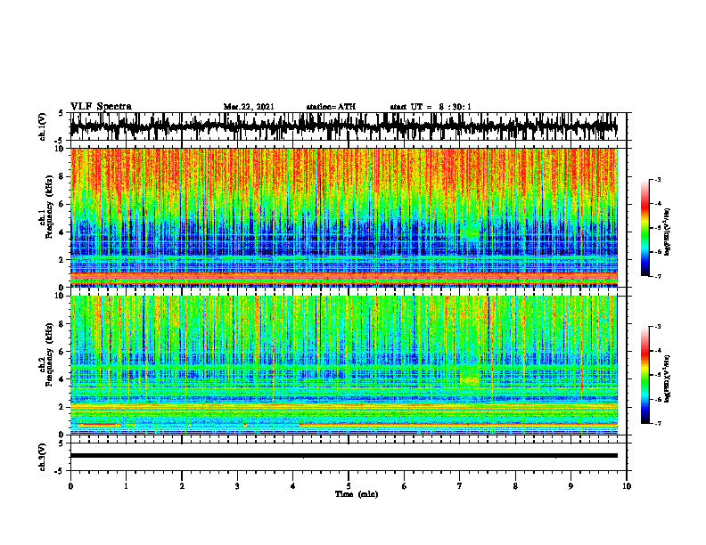Click the "10" kHz tick of ch.1 spectrogram

pyautogui.click(x=60, y=150)
